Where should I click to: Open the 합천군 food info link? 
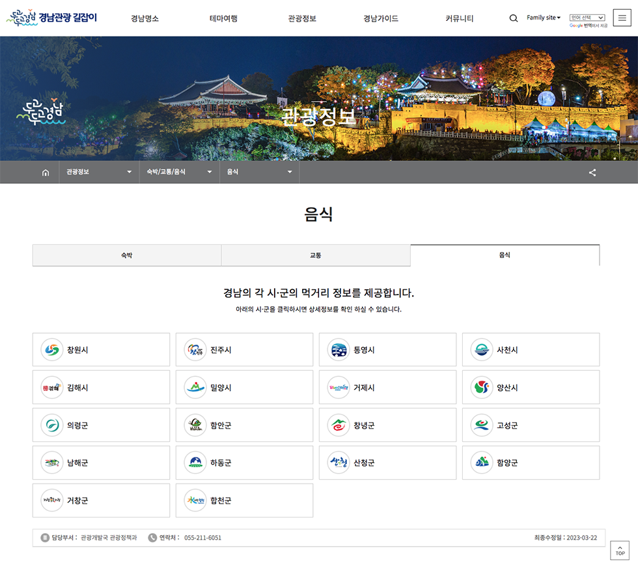[x=244, y=501]
